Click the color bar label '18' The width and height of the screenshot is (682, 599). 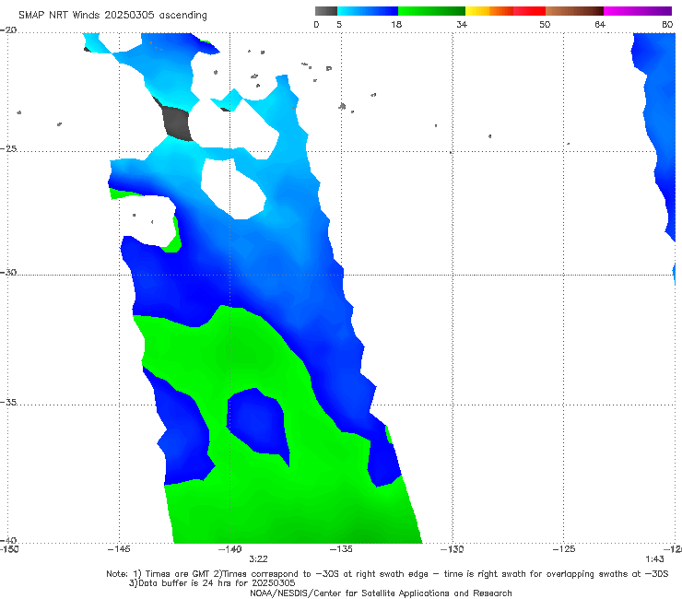(396, 24)
